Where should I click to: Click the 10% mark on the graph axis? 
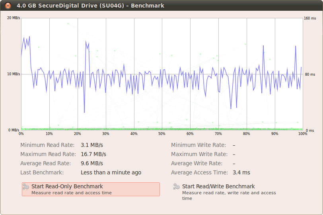[x=49, y=134]
